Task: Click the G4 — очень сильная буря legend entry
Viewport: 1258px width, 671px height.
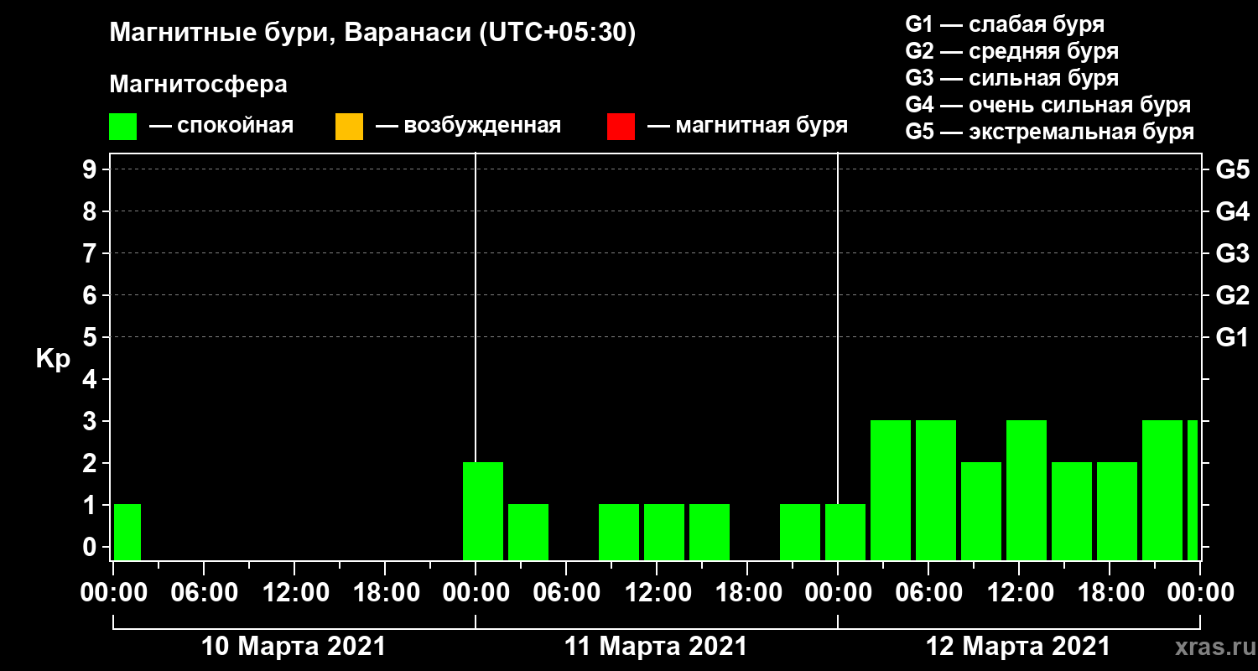Action: [x=1048, y=105]
